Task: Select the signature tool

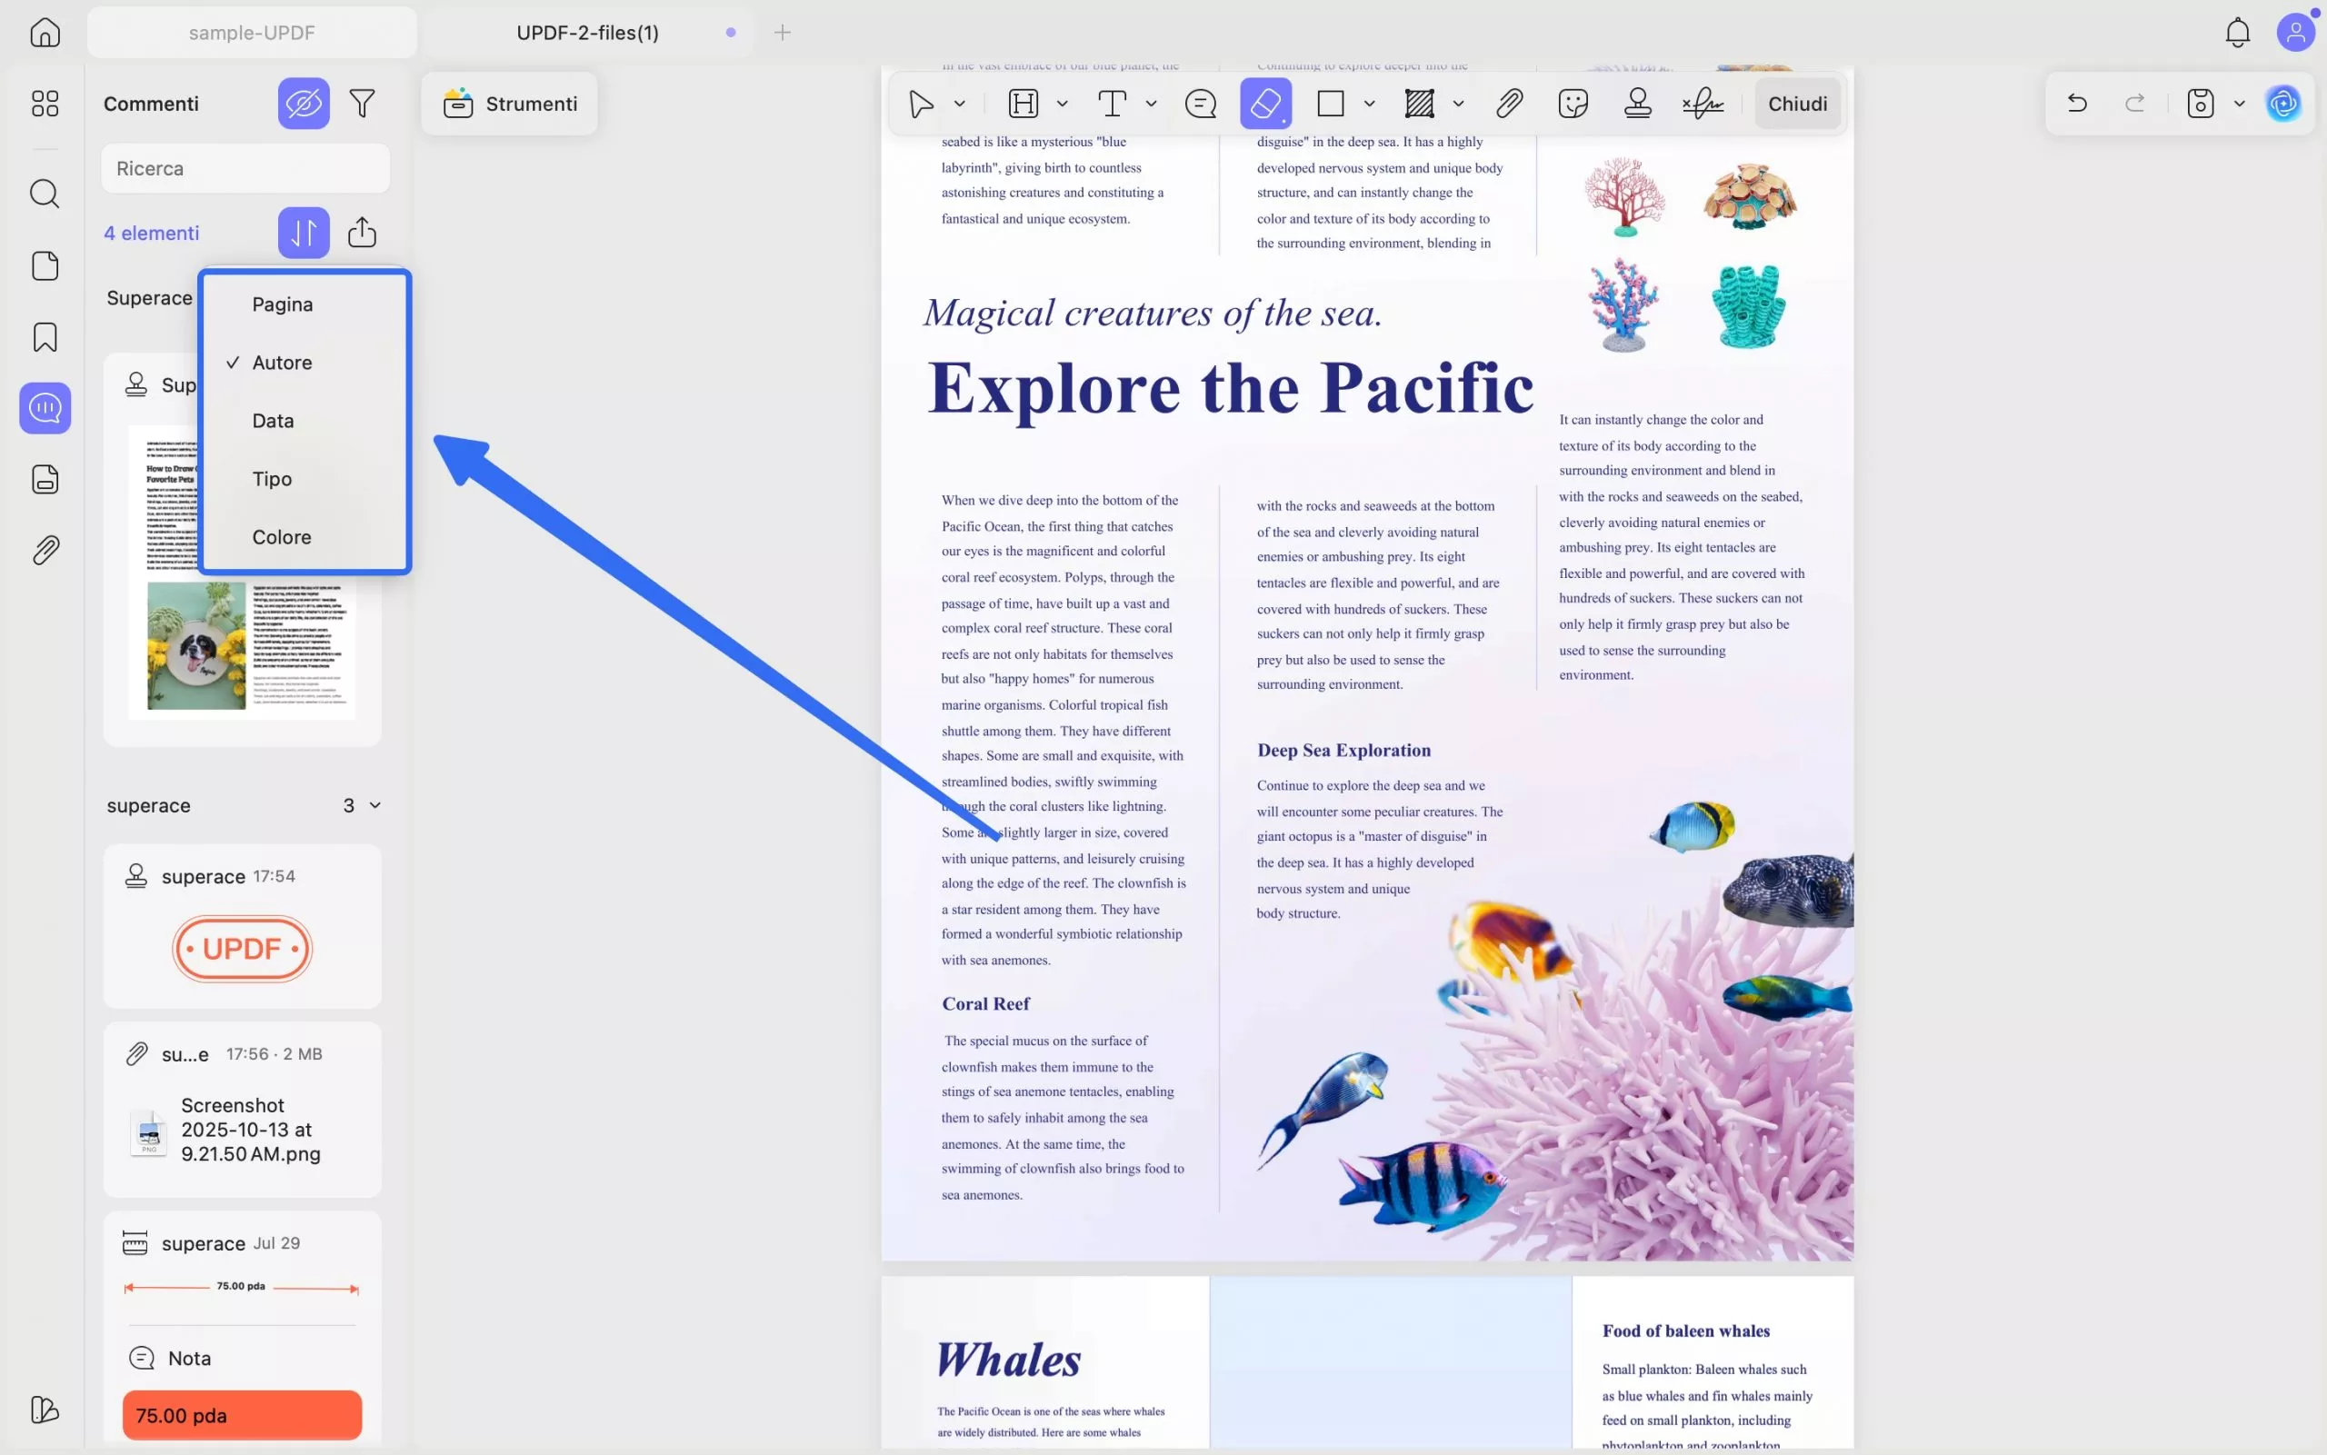Action: point(1703,103)
